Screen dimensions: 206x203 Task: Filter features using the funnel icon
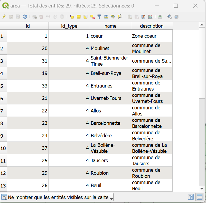click(x=99, y=17)
